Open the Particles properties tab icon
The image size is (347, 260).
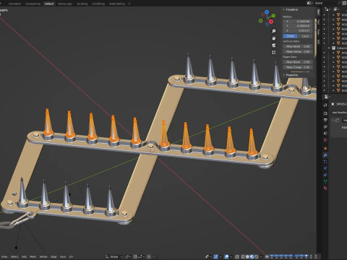(325, 162)
